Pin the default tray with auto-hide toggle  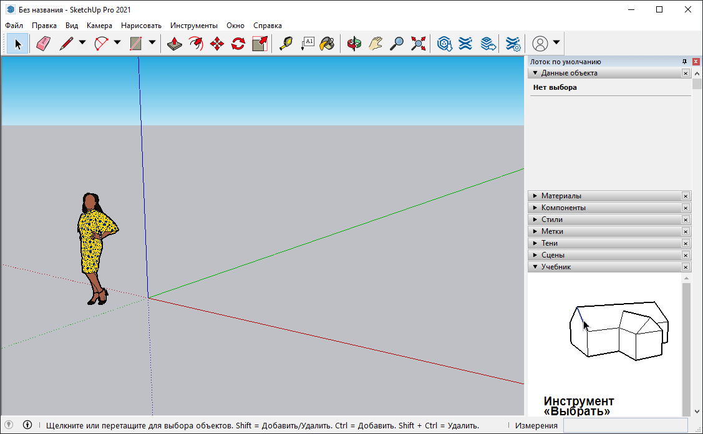[684, 62]
